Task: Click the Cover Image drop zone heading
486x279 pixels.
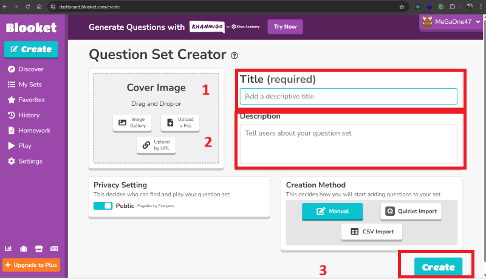Action: point(156,88)
